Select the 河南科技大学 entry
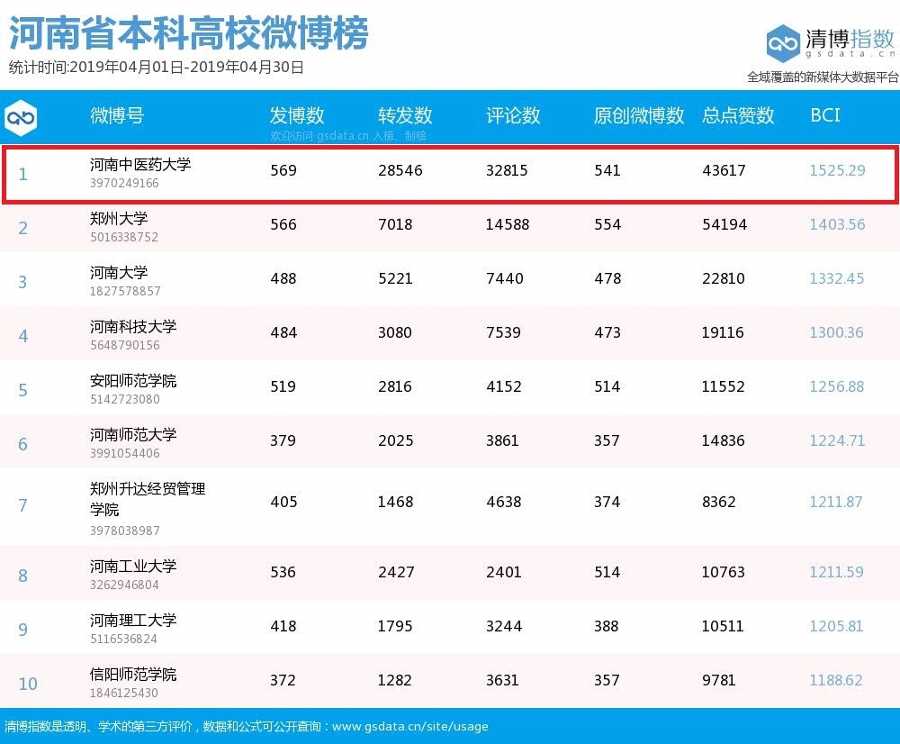Image resolution: width=900 pixels, height=744 pixels. [133, 327]
